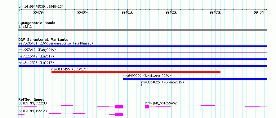276x118 pixels.
Task: Select the magenta exon block of SETD3|NM_032233
Action: [119, 107]
